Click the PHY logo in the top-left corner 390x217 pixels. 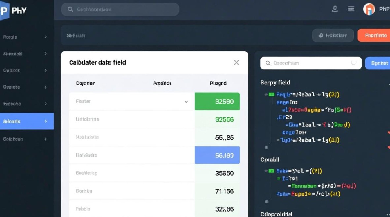14,11
